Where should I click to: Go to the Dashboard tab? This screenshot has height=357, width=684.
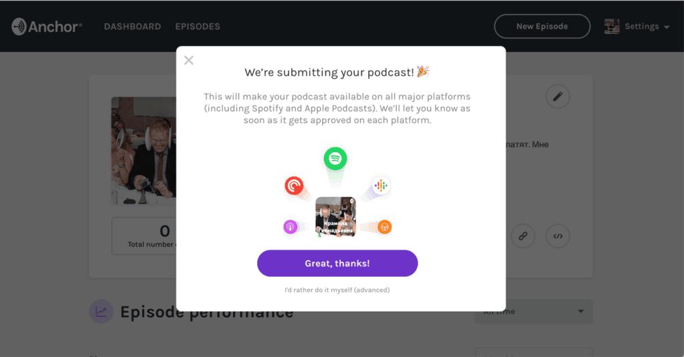pyautogui.click(x=132, y=27)
